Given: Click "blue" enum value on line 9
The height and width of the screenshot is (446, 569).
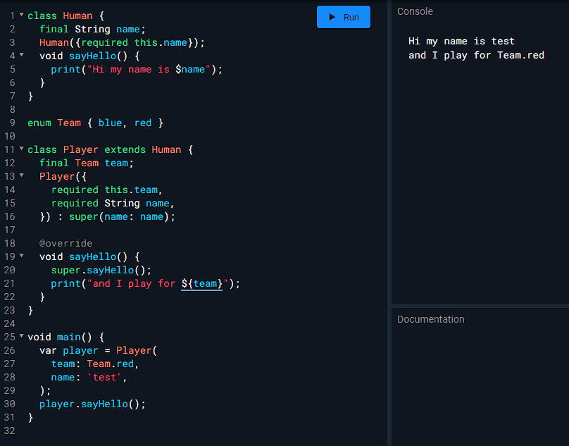Looking at the screenshot, I should [110, 123].
